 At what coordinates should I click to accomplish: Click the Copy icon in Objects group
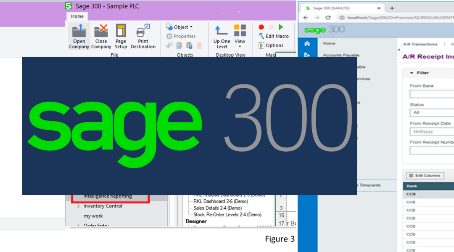(179, 45)
